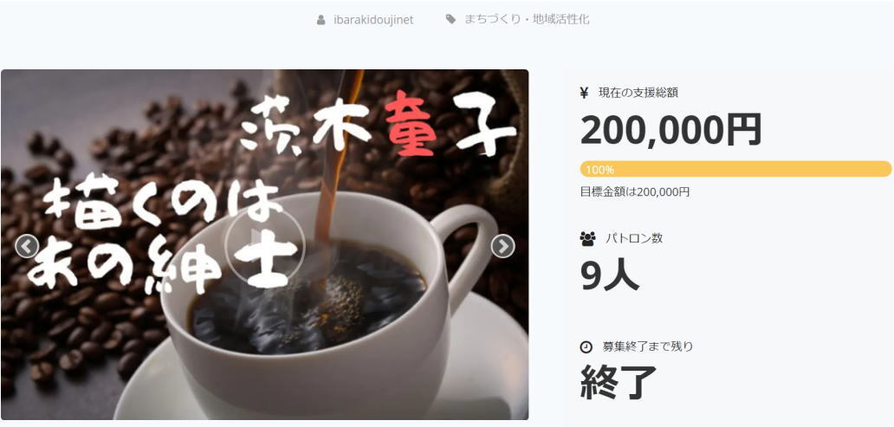
Task: Go to the previous slide arrow
Action: pyautogui.click(x=27, y=246)
